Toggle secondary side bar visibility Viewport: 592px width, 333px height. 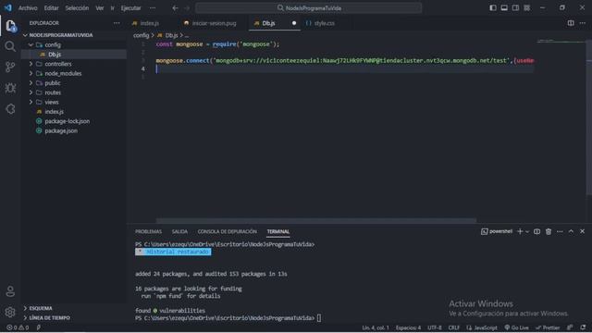click(x=515, y=8)
